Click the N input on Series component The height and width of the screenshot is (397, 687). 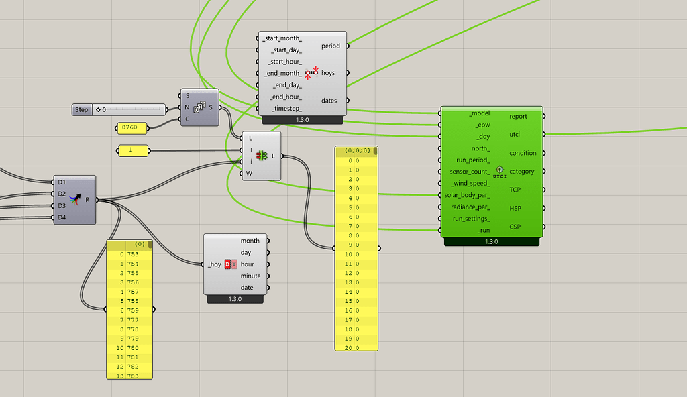tap(187, 107)
